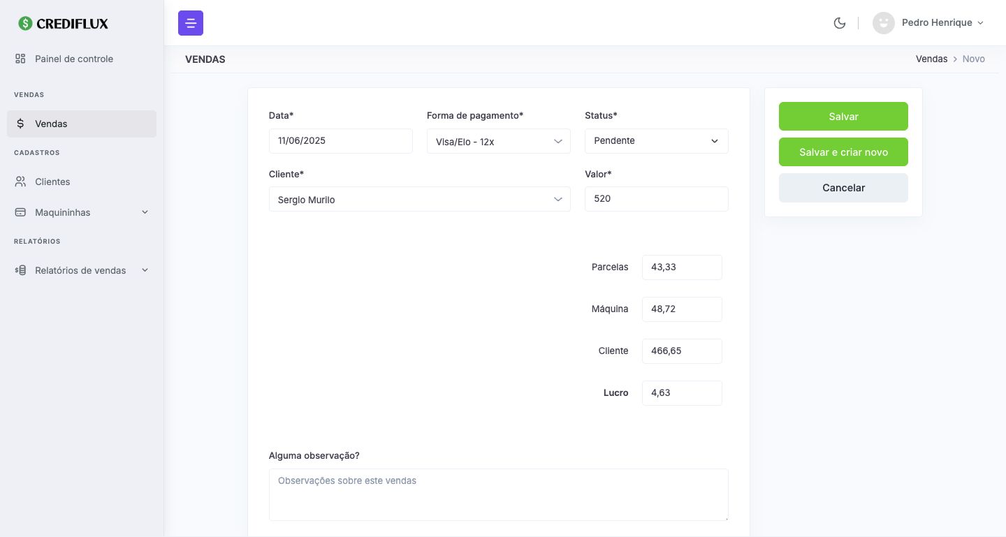
Task: Expand the Maquininhas submenu chevron
Action: [x=145, y=212]
